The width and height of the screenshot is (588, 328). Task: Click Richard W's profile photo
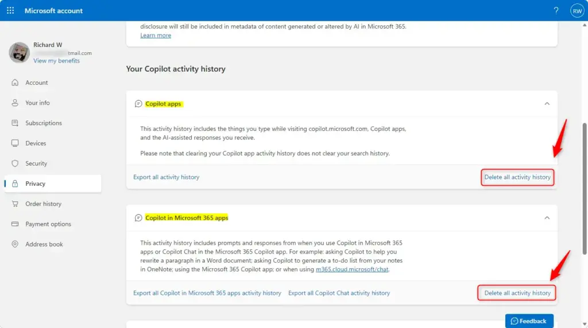(x=19, y=52)
